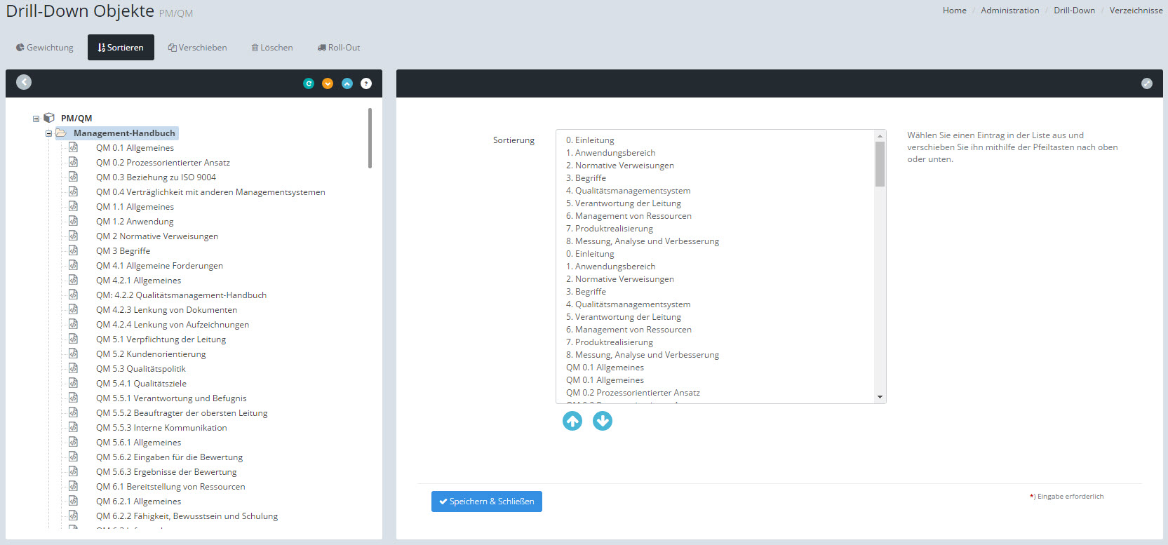The height and width of the screenshot is (545, 1168).
Task: Click the Home breadcrumb link
Action: point(954,11)
